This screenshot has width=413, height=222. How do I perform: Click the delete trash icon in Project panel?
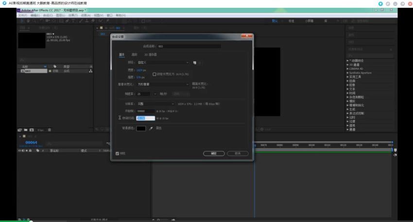[x=50, y=130]
